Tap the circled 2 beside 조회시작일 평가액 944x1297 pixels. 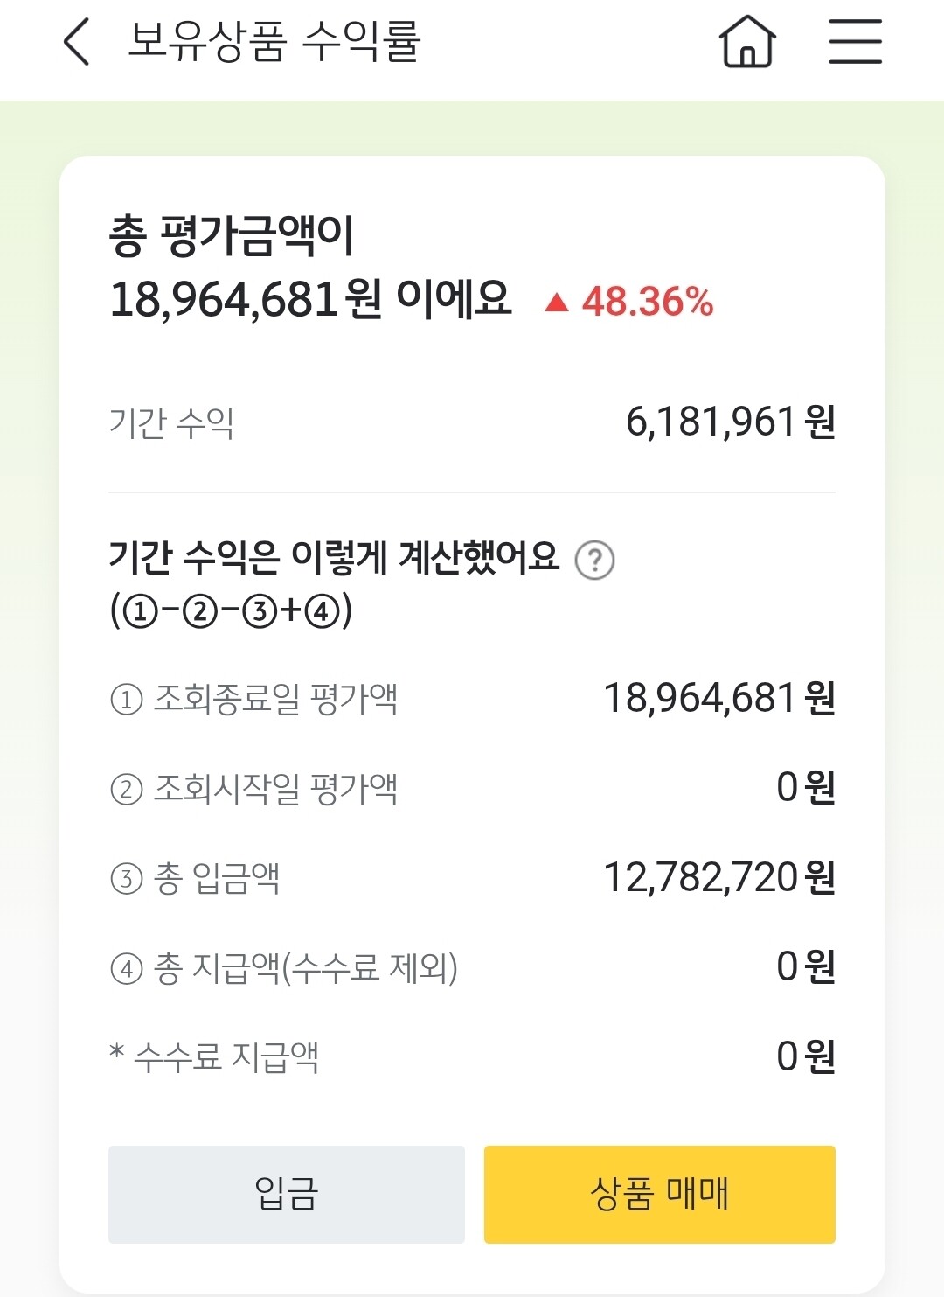[126, 790]
